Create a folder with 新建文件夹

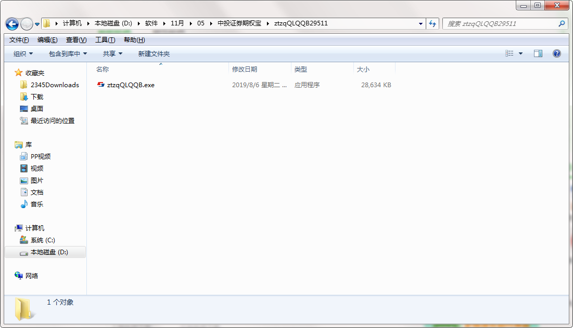coord(154,53)
